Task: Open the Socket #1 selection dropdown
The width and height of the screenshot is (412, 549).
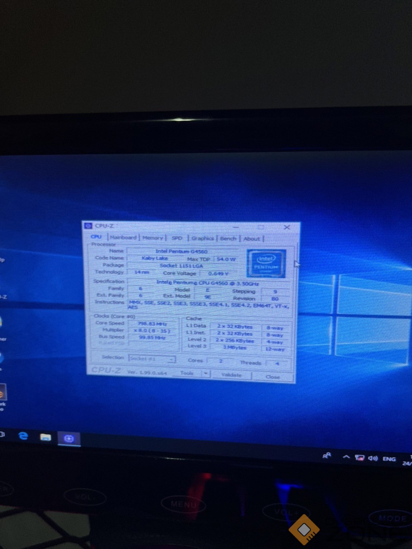Action: tap(152, 358)
